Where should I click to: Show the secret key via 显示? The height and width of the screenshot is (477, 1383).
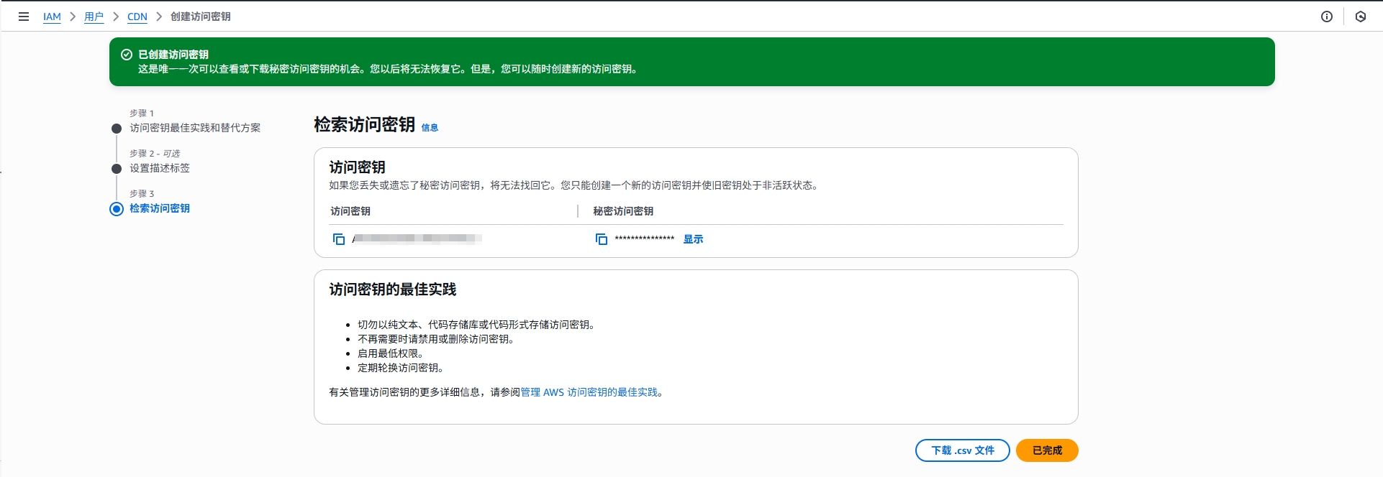693,239
